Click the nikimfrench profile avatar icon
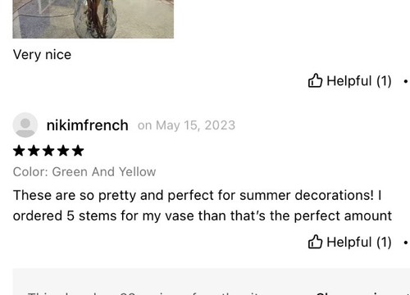The image size is (410, 295). pyautogui.click(x=25, y=125)
